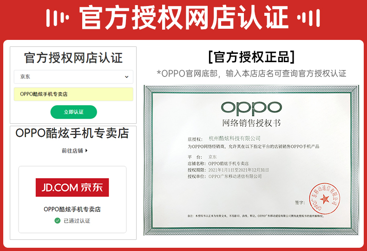Click the 杭州酷炫科技有限公司 company name
This screenshot has width=367, height=251.
(235, 139)
